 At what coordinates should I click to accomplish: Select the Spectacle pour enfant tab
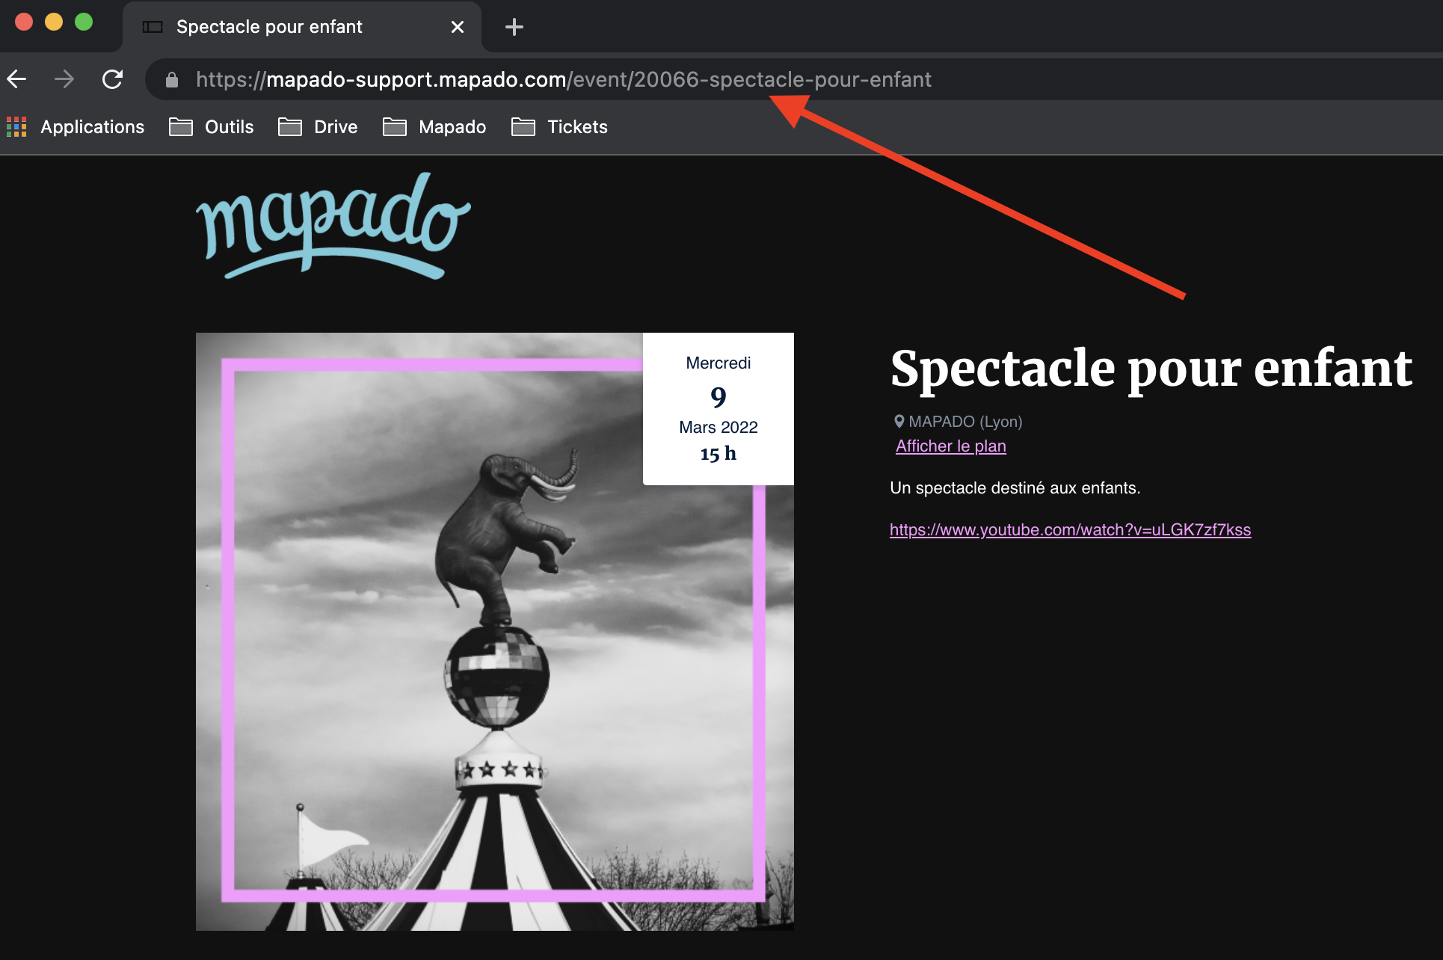tap(269, 28)
